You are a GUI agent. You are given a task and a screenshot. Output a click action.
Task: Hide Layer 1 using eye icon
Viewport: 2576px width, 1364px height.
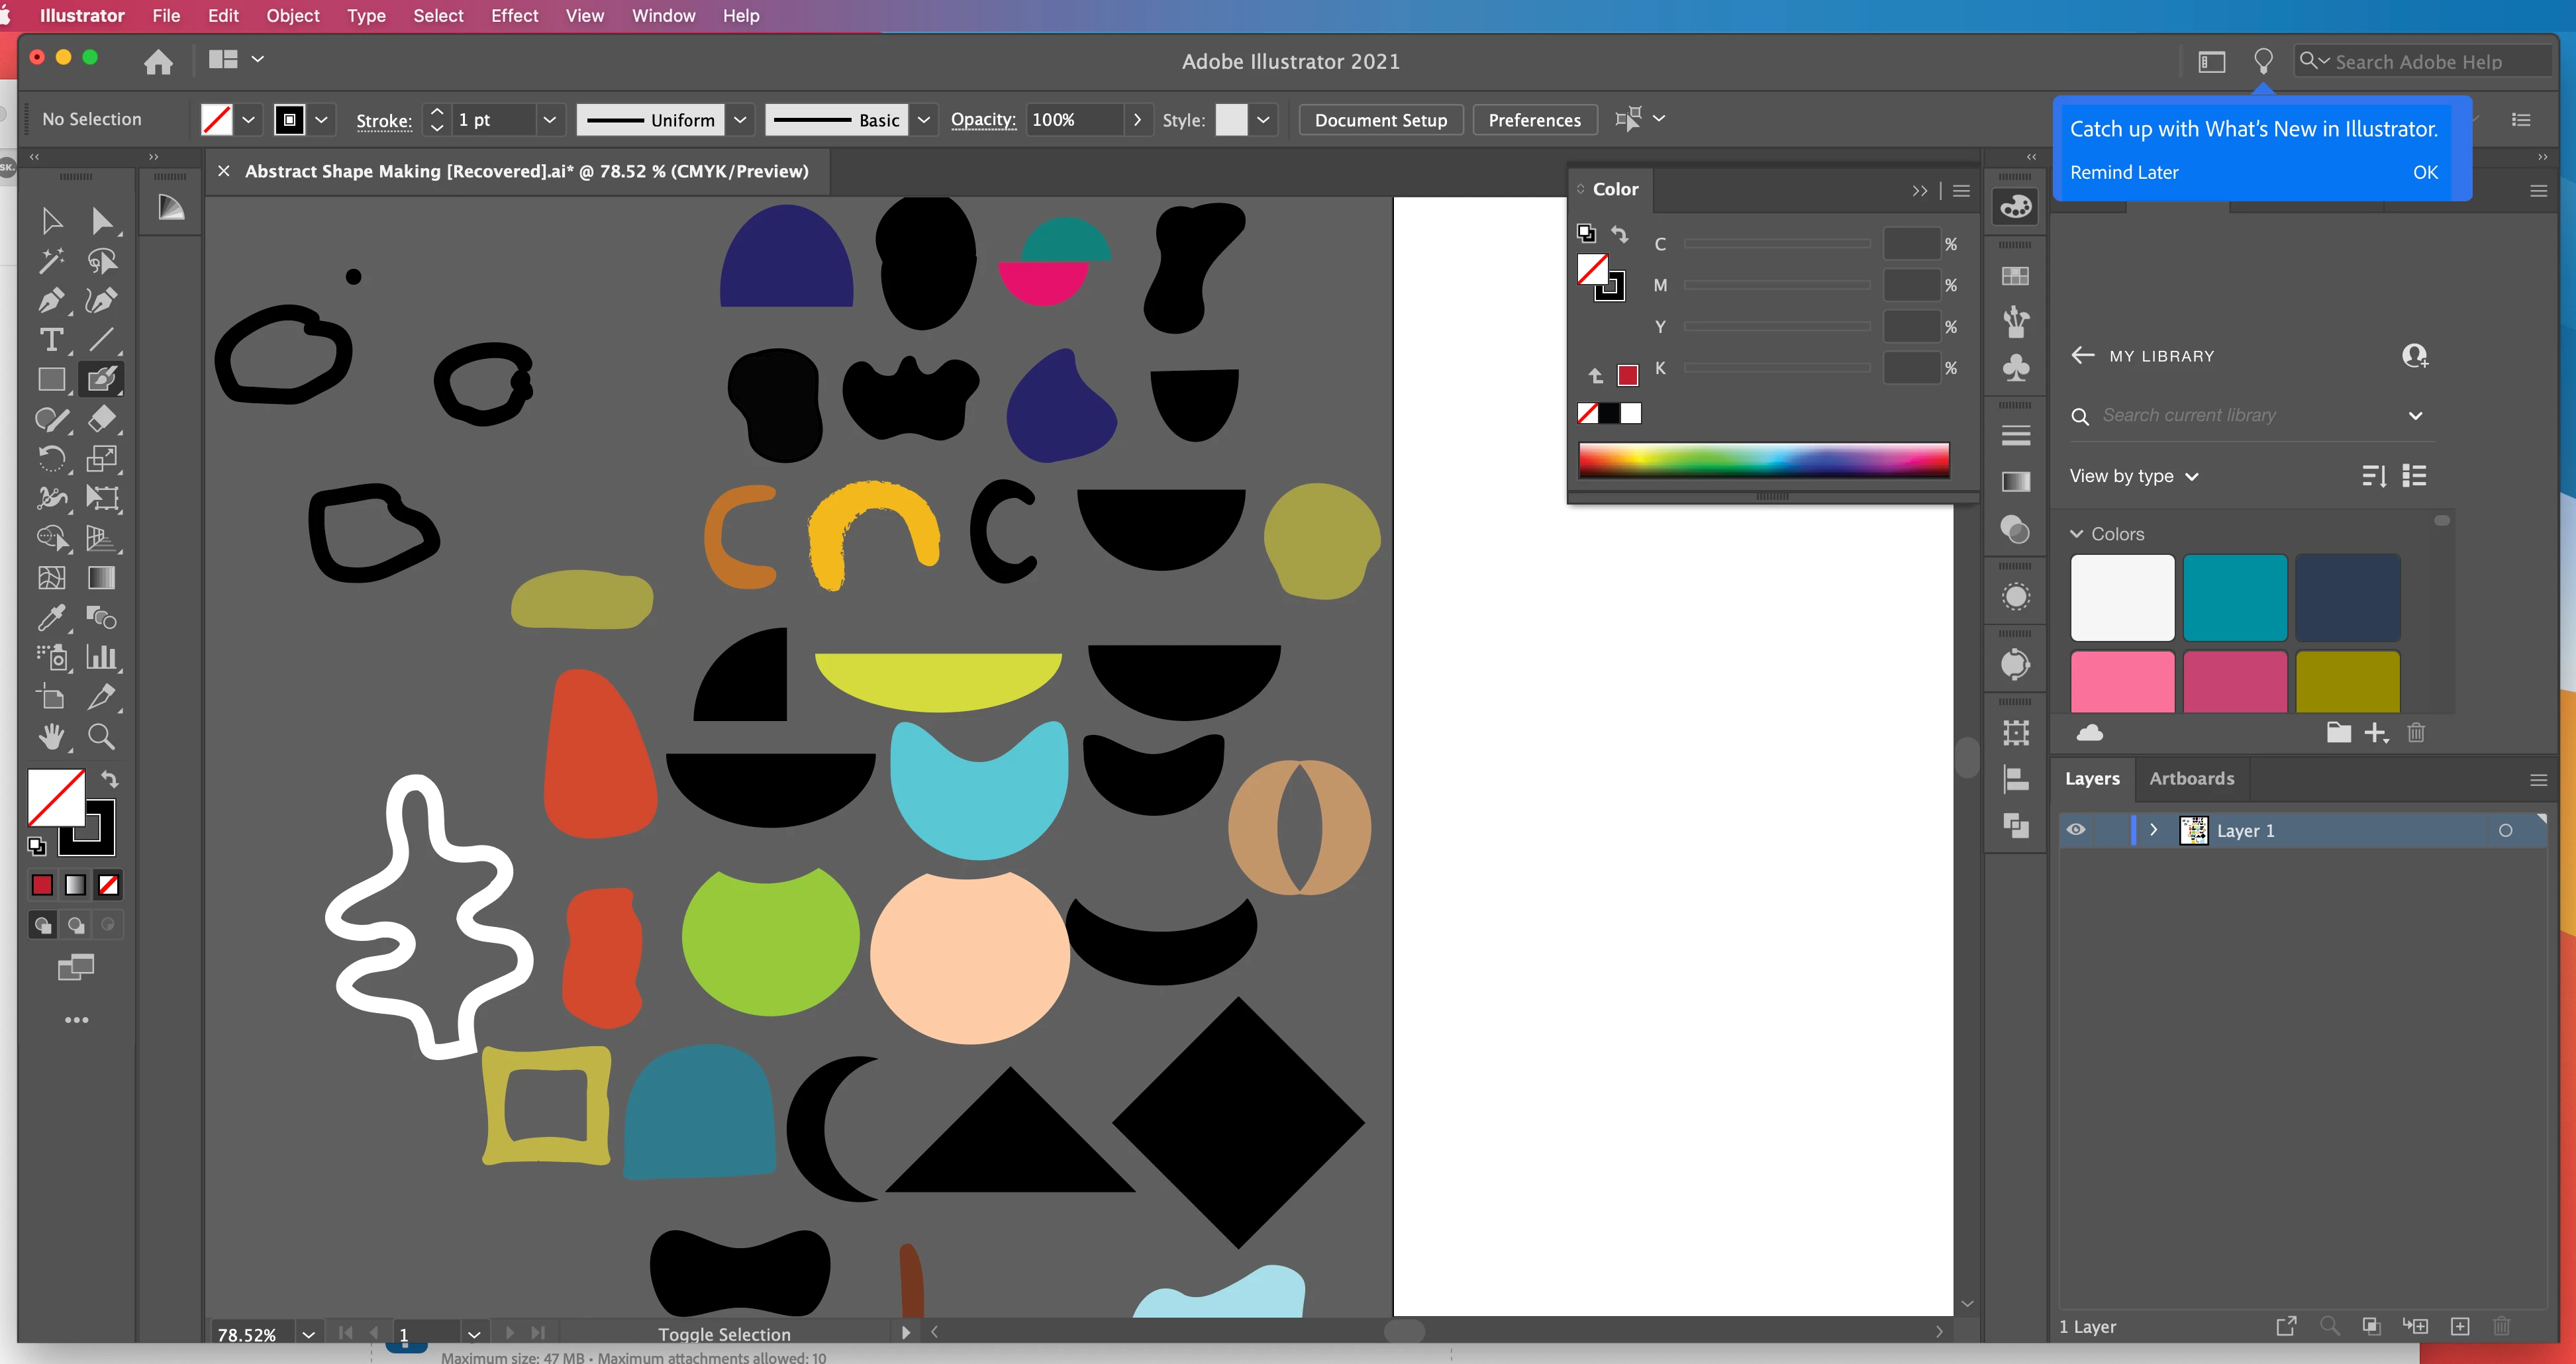[x=2076, y=830]
